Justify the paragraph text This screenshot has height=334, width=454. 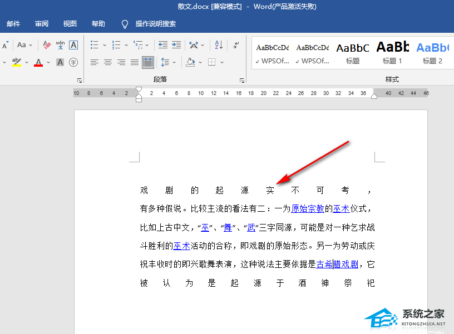pos(134,62)
